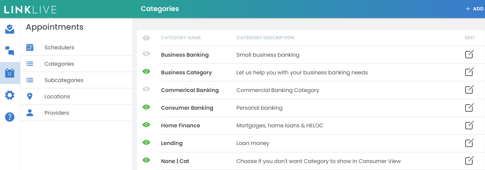Edit the Home Finance category
Viewport: 485px width, 170px height.
point(470,125)
